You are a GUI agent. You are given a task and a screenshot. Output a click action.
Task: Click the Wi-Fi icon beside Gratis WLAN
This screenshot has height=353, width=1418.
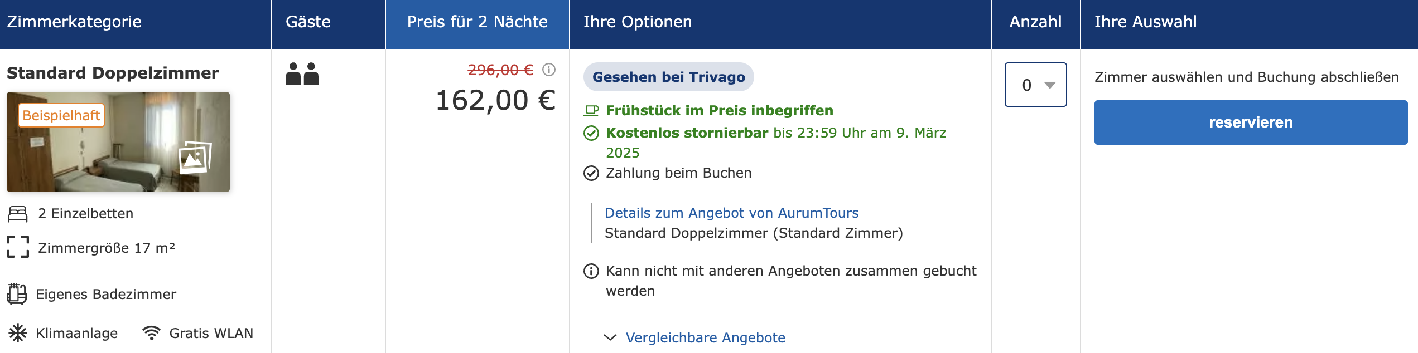151,333
